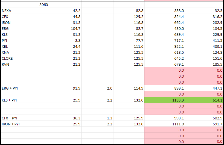This screenshot has height=145, width=224.
Task: Select CFX + PYI value 998.1
Action: [164, 118]
